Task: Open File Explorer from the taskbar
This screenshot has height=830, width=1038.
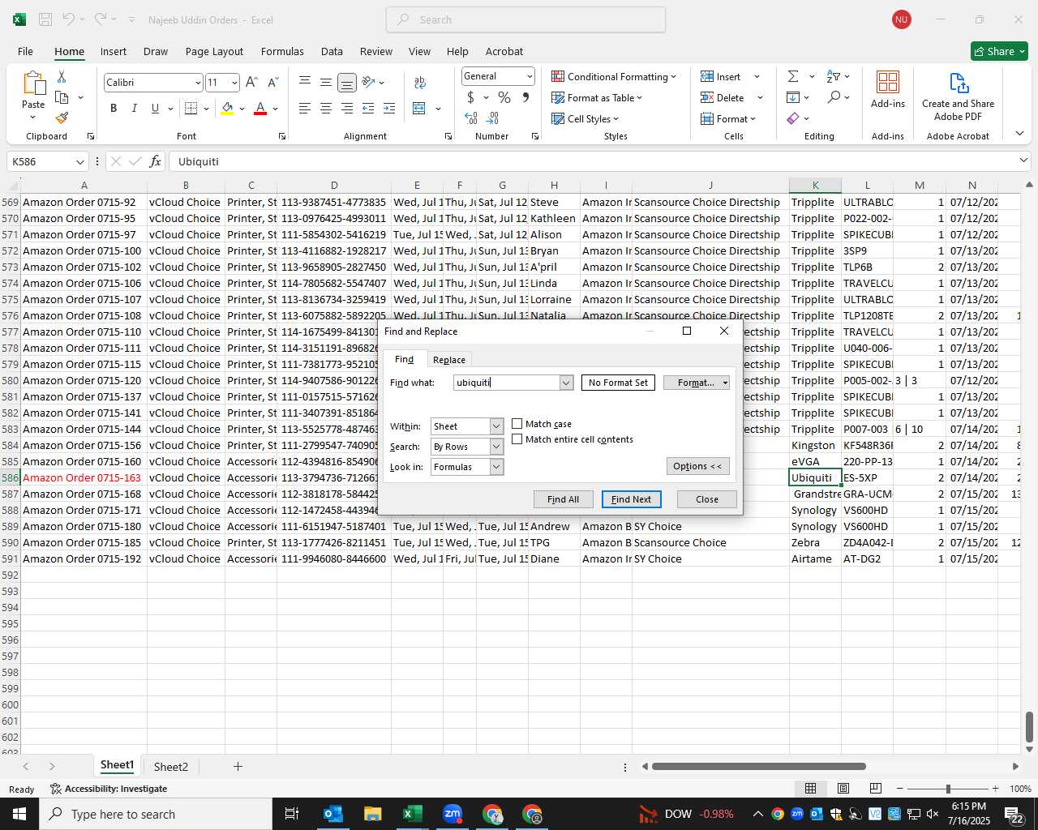Action: pyautogui.click(x=372, y=815)
